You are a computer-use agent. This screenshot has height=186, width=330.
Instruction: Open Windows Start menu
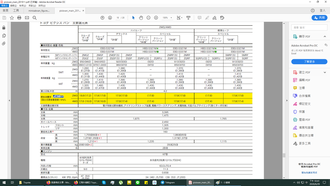pyautogui.click(x=4, y=182)
